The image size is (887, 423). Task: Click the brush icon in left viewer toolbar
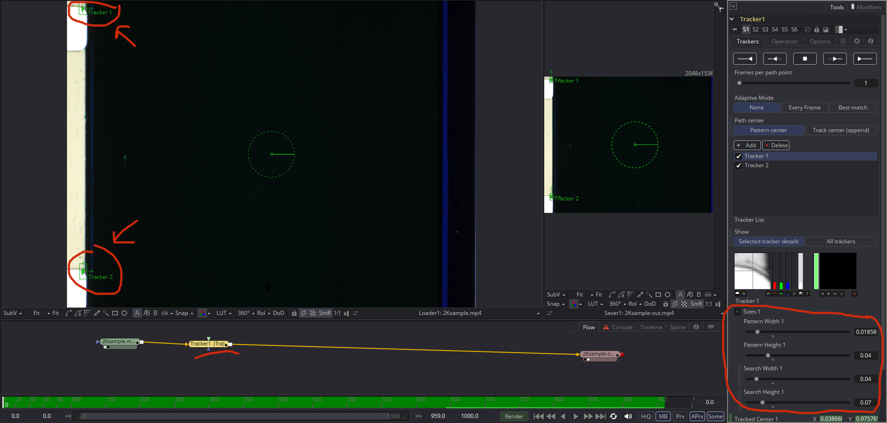(97, 313)
